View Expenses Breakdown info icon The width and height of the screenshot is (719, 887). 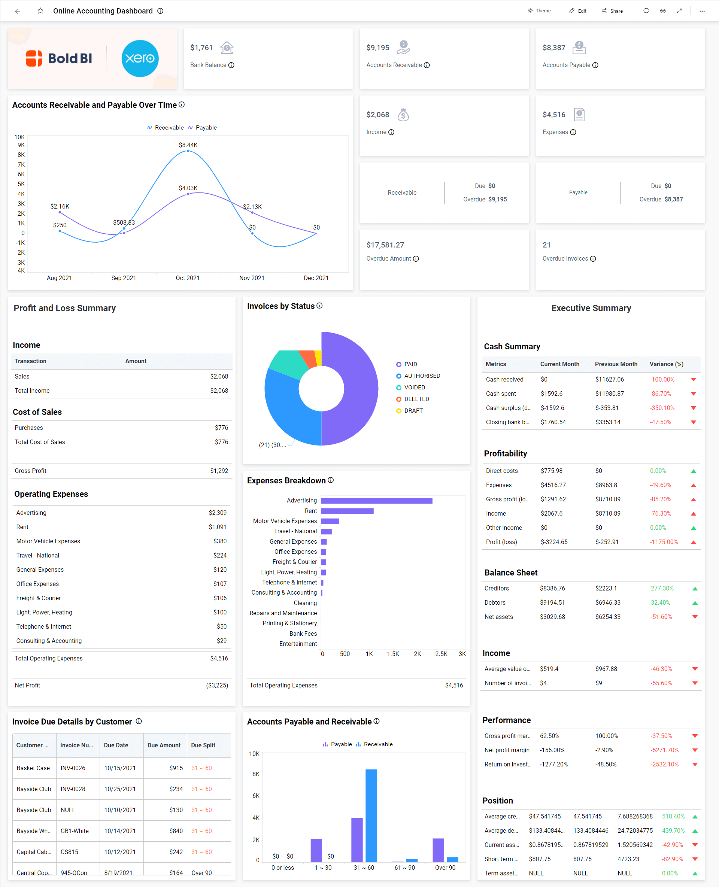pos(331,480)
